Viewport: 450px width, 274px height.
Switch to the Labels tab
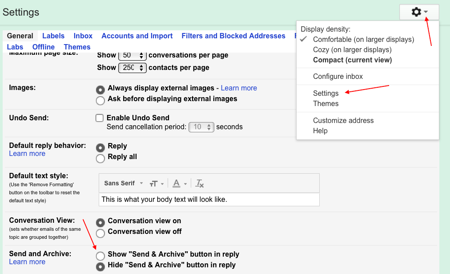[53, 36]
